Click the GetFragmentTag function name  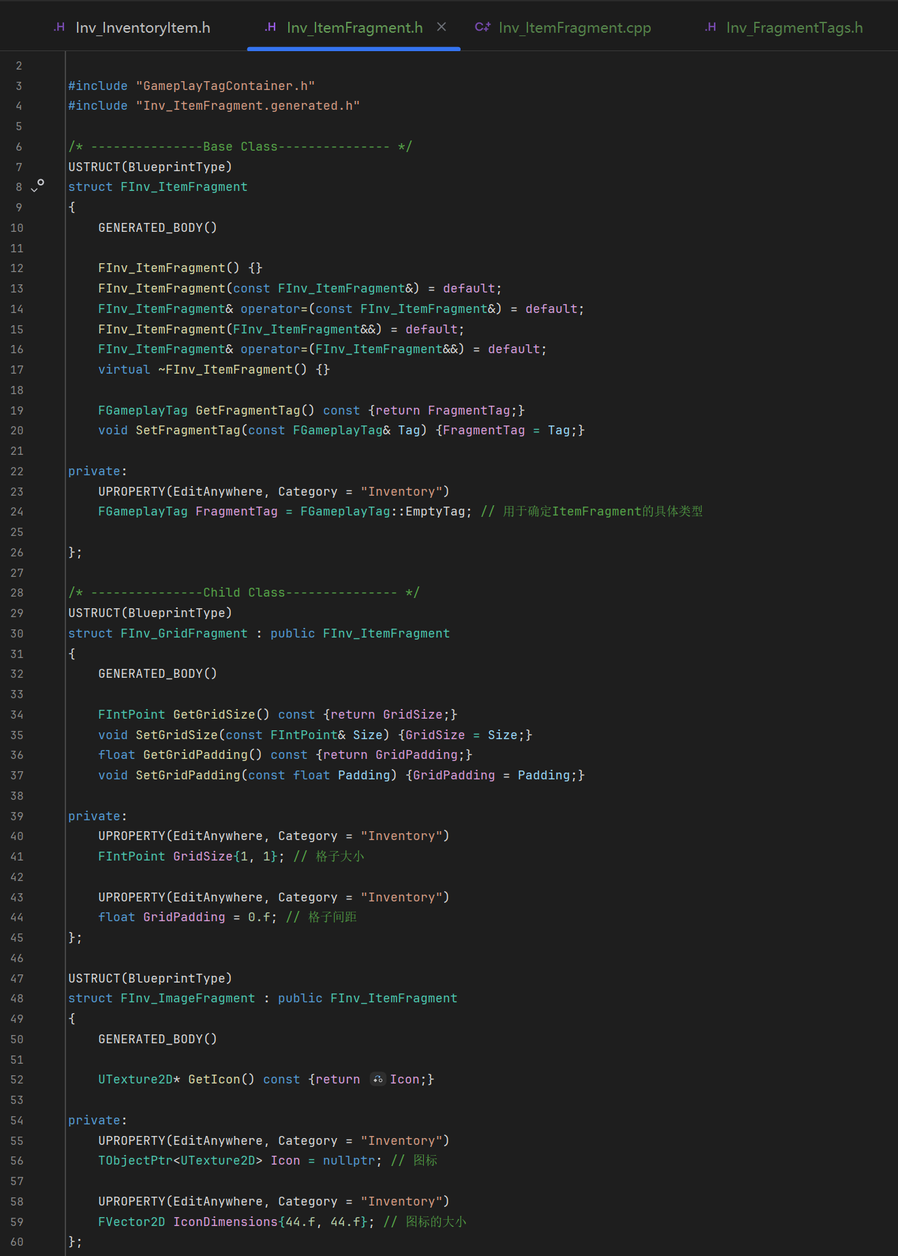click(248, 410)
